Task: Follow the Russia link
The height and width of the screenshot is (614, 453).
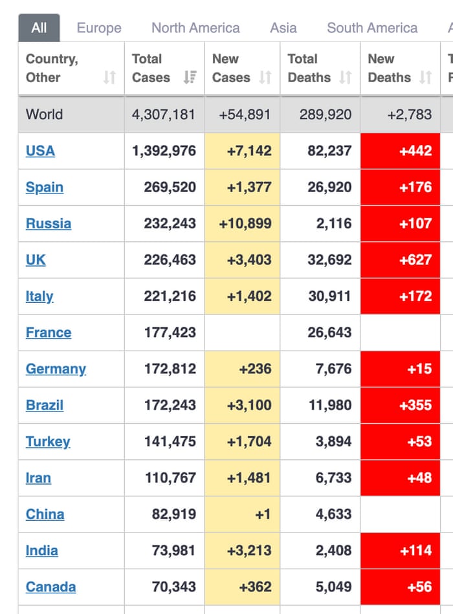Action: pos(49,223)
